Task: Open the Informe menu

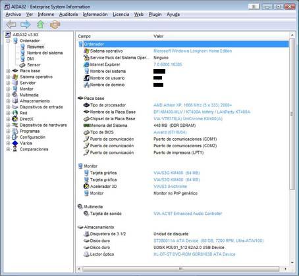Action: click(x=46, y=14)
